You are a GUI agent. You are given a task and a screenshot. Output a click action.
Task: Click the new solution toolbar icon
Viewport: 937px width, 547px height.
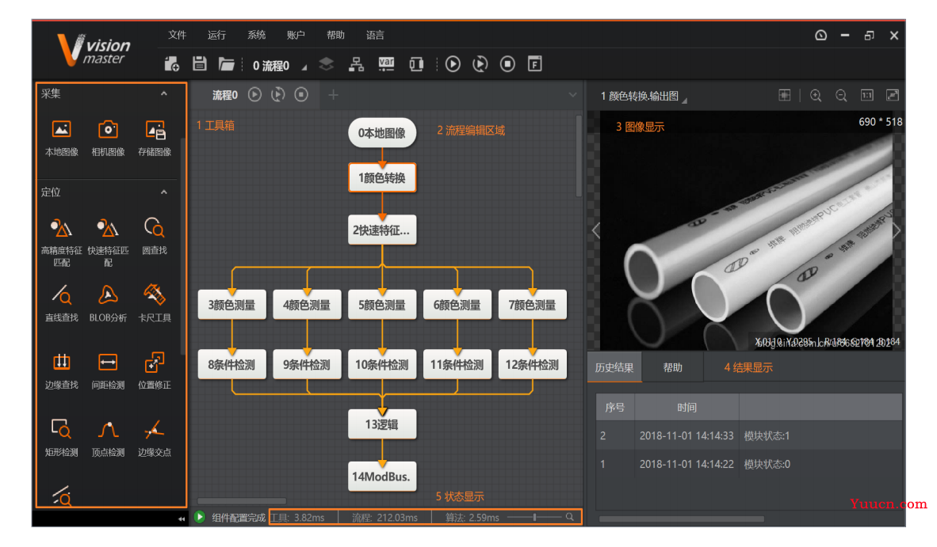(172, 64)
